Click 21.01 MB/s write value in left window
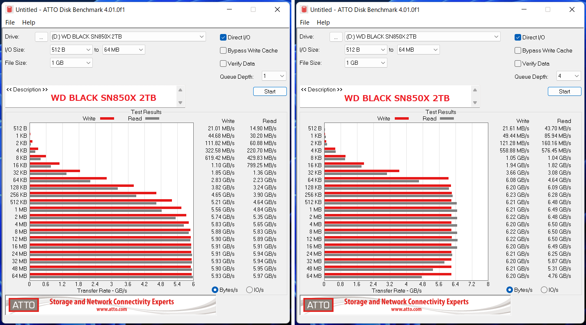Screen dimensions: 586x325 [x=221, y=128]
